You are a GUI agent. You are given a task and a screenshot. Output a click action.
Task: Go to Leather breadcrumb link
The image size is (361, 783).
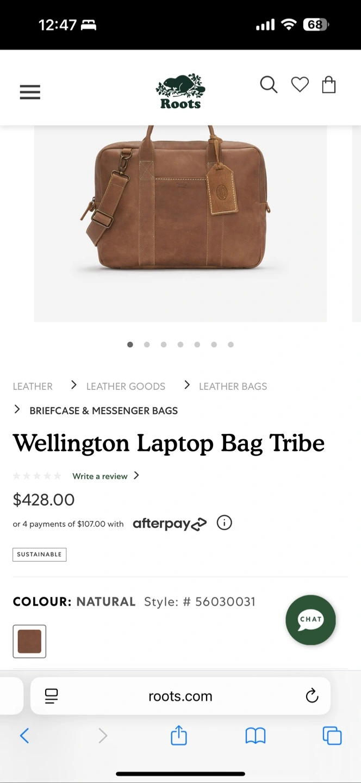[33, 387]
